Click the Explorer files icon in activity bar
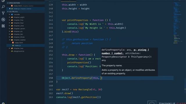 click(3, 1)
